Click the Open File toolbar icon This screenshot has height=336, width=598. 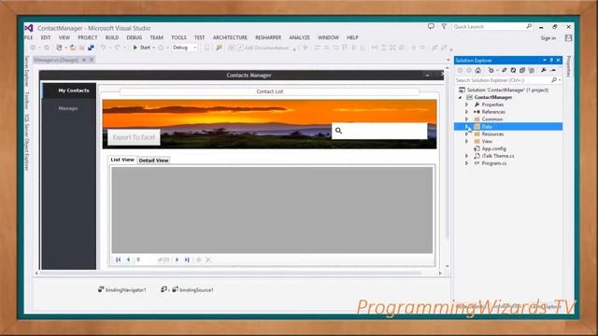tap(72, 48)
